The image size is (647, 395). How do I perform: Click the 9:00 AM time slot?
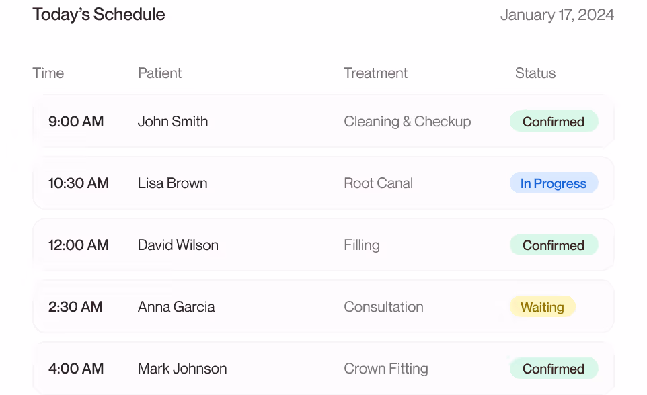pos(76,121)
